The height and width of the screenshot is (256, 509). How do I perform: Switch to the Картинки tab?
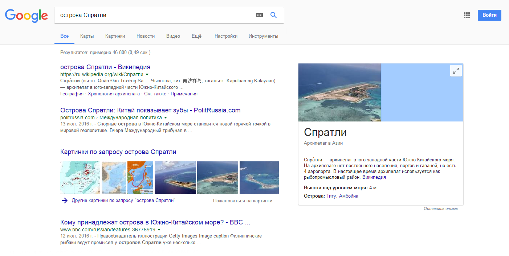tap(115, 36)
